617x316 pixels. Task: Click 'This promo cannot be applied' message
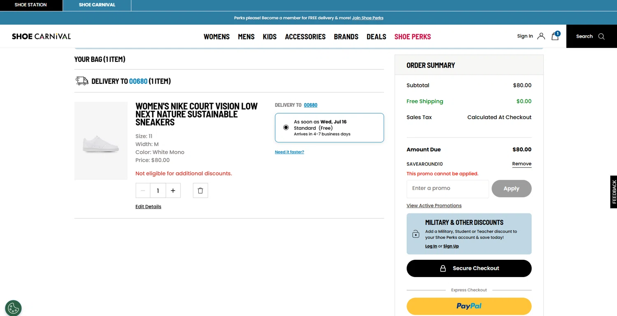click(442, 174)
